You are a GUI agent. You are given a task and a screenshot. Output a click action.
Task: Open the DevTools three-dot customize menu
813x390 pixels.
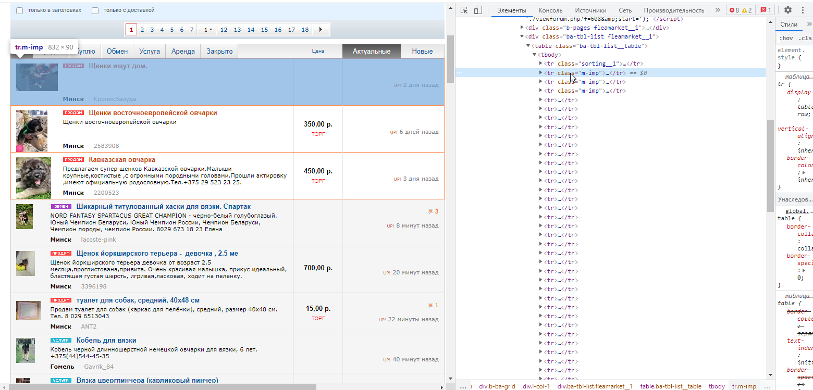pos(803,10)
